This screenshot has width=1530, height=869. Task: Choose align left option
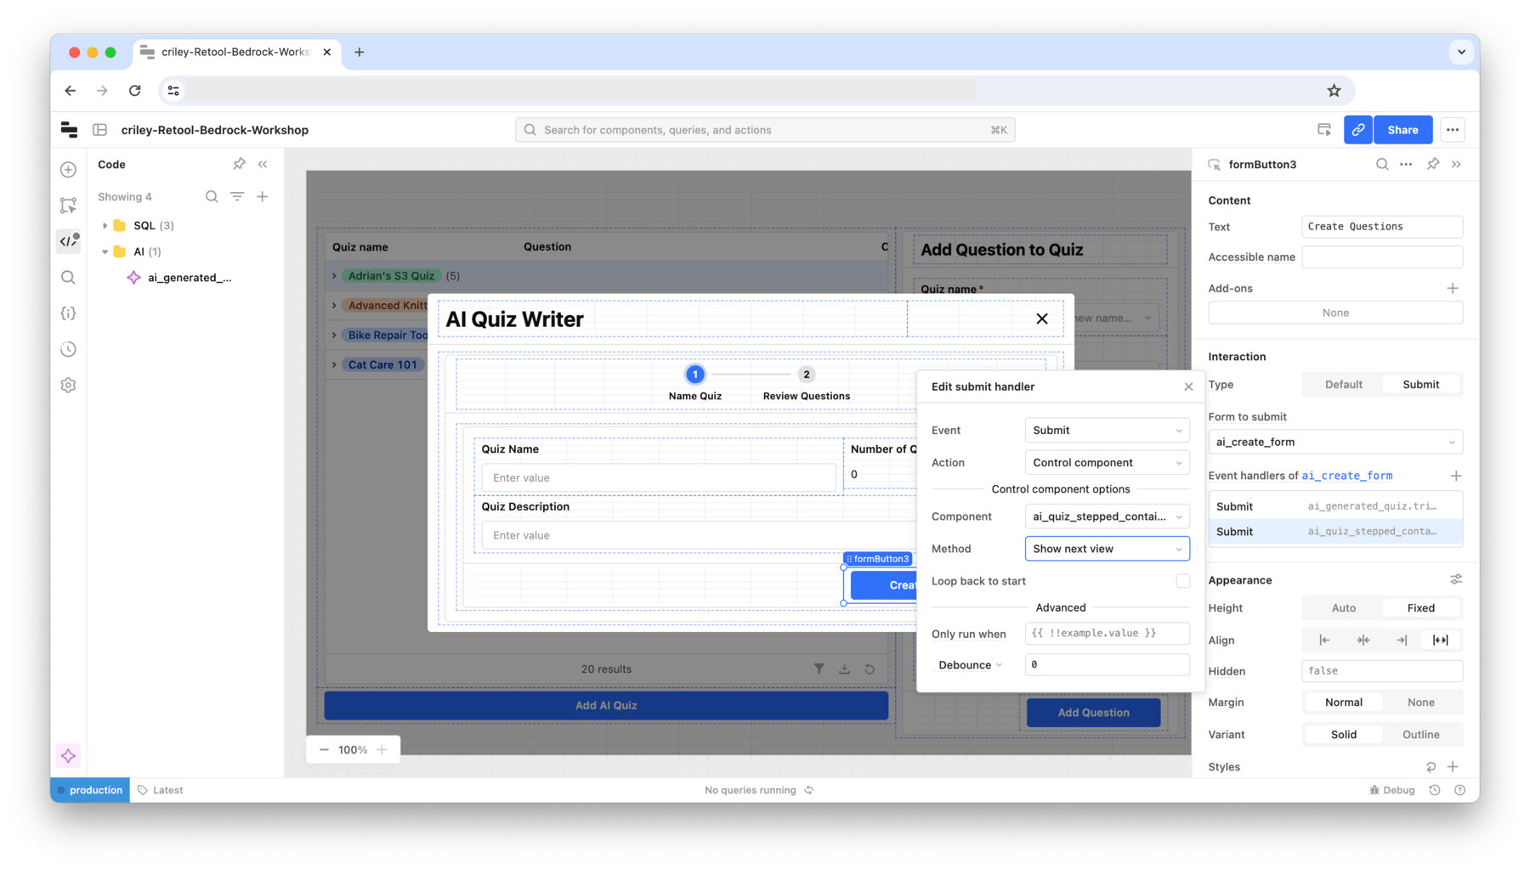[1324, 640]
